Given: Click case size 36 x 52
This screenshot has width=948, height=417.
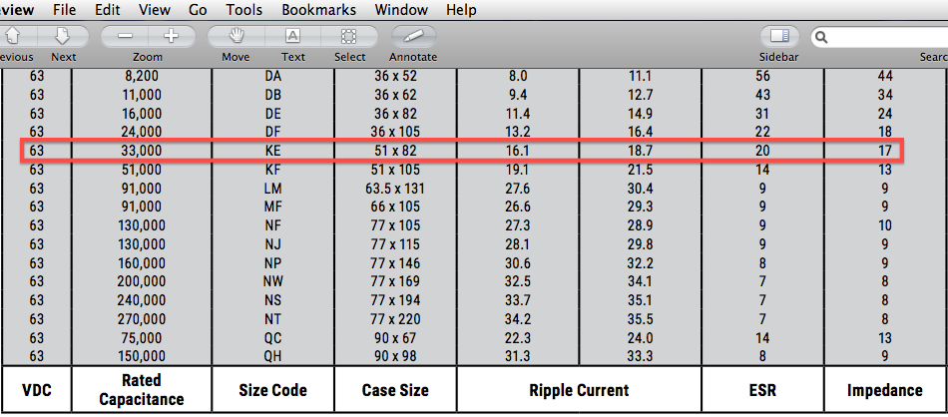Looking at the screenshot, I should click(395, 76).
